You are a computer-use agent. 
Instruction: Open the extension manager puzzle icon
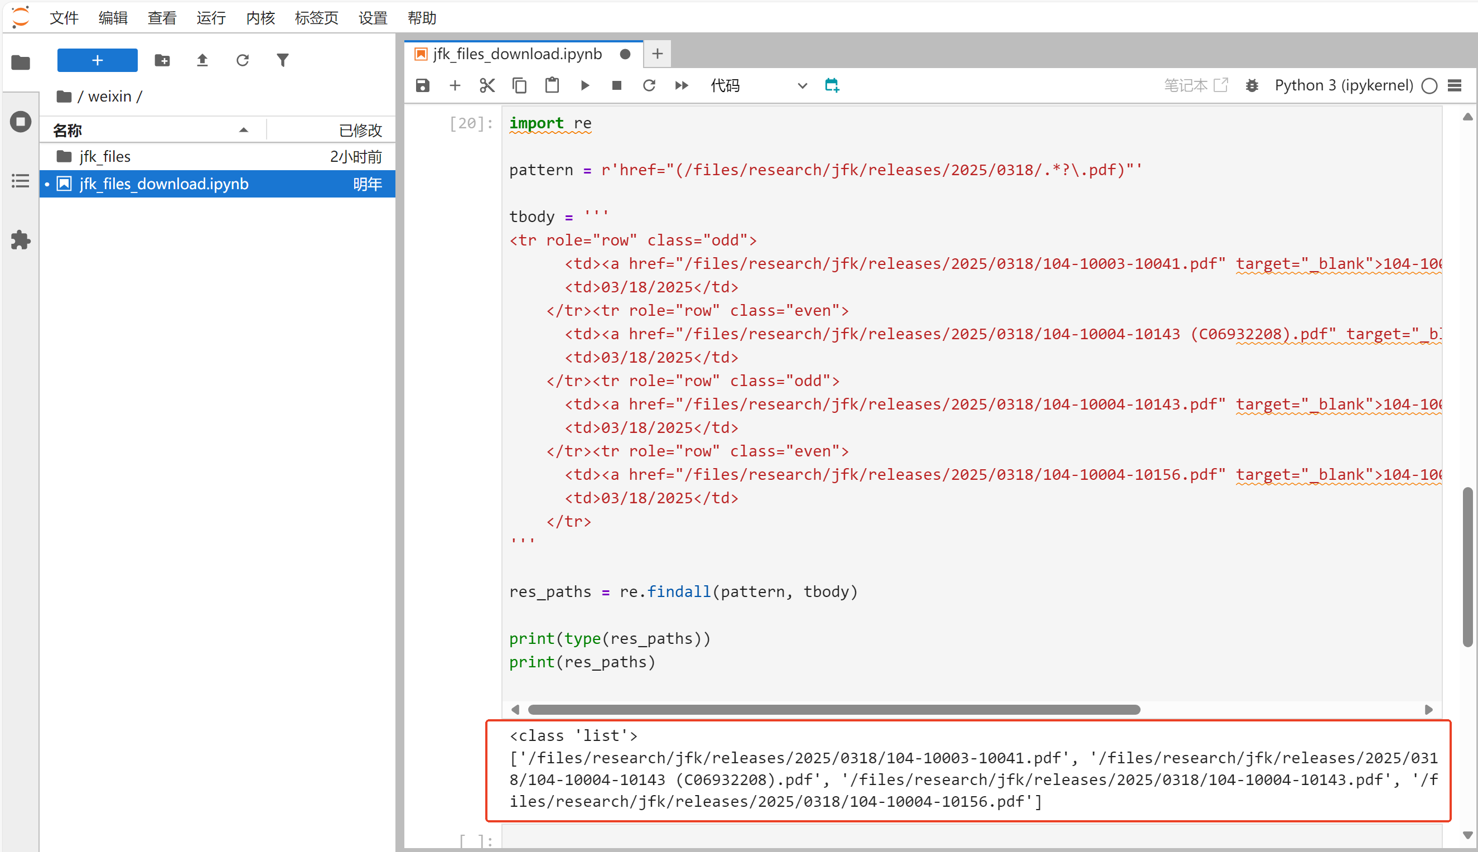coord(21,240)
